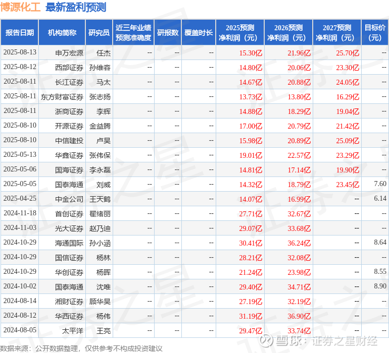Click the 2027预测净利润 column header
Viewport: 389px width, 353px height.
pyautogui.click(x=337, y=32)
